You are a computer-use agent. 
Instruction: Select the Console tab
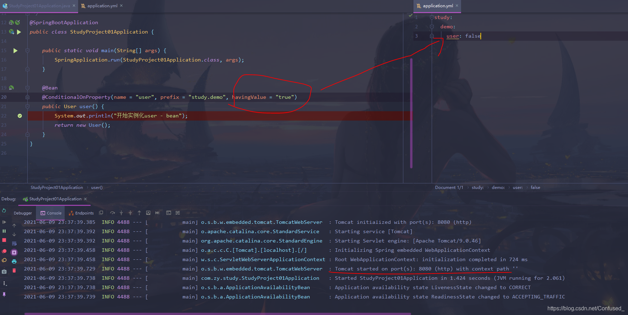pos(51,213)
